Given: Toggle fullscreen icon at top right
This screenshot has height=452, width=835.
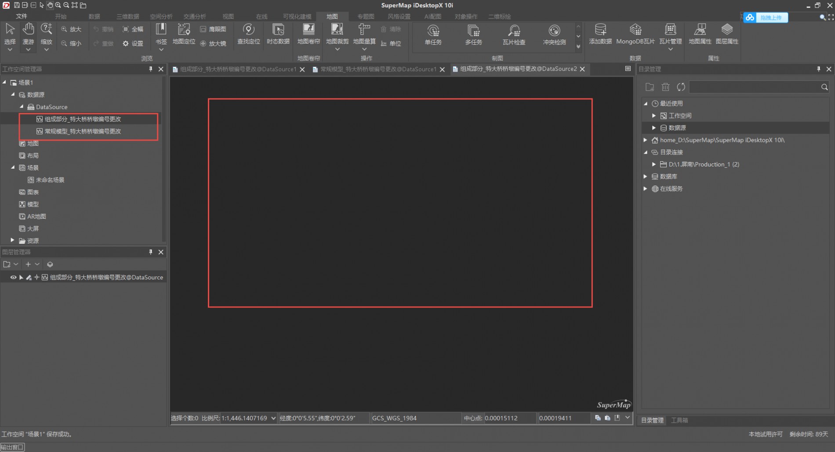Looking at the screenshot, I should 831,17.
